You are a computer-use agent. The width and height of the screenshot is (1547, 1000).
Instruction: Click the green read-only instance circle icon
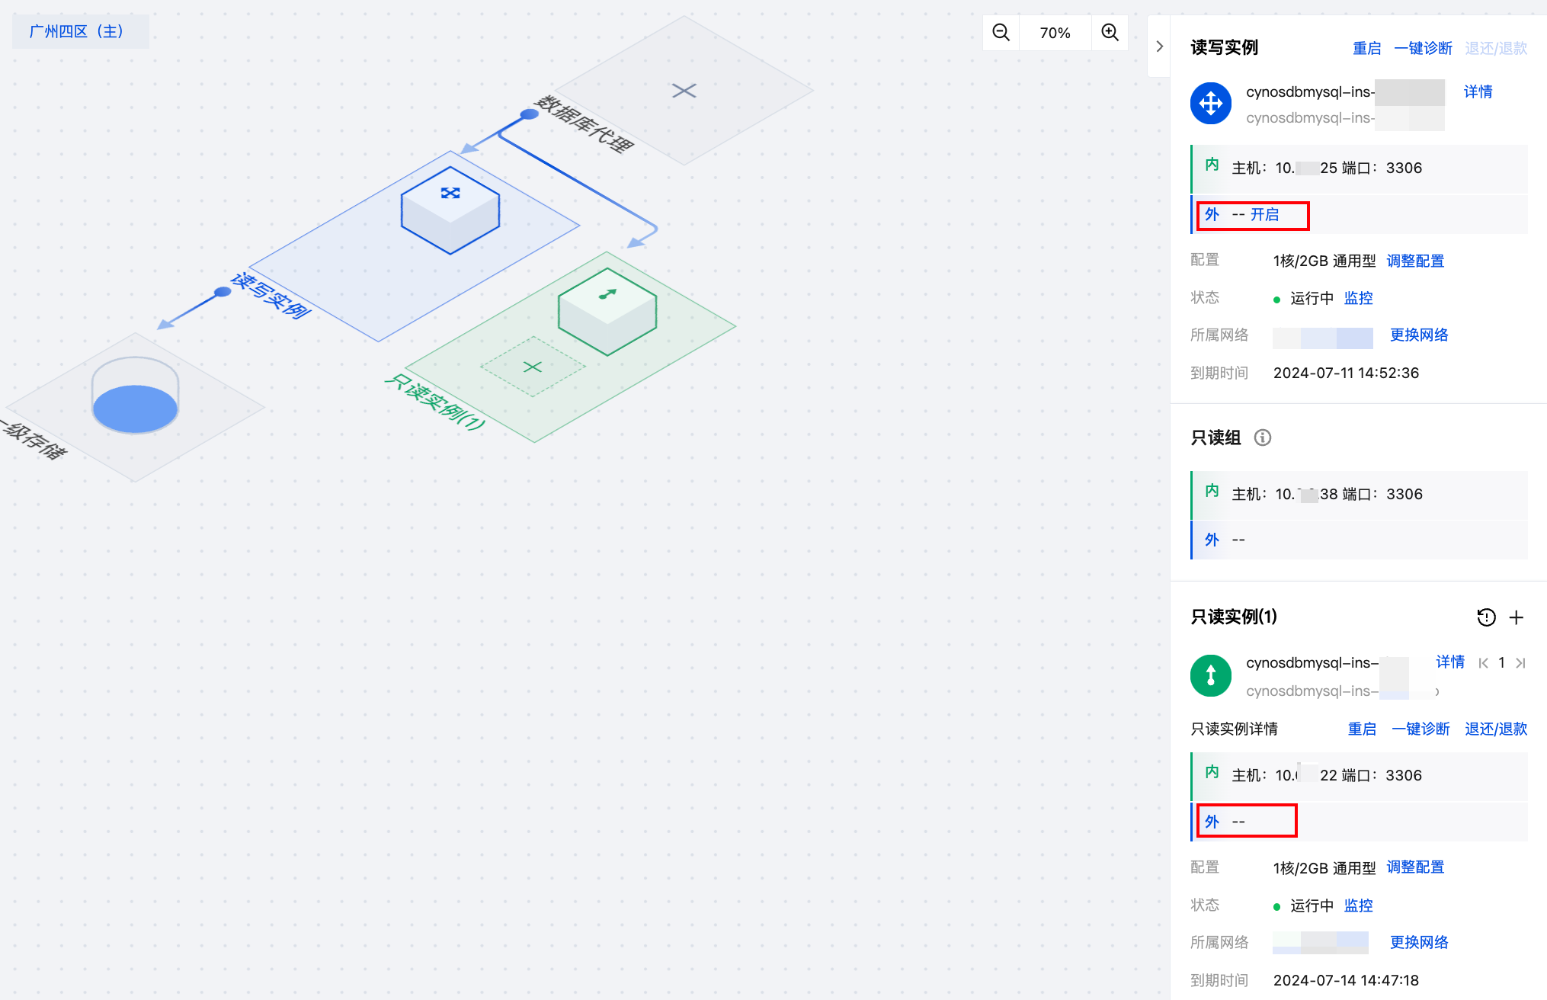1210,675
